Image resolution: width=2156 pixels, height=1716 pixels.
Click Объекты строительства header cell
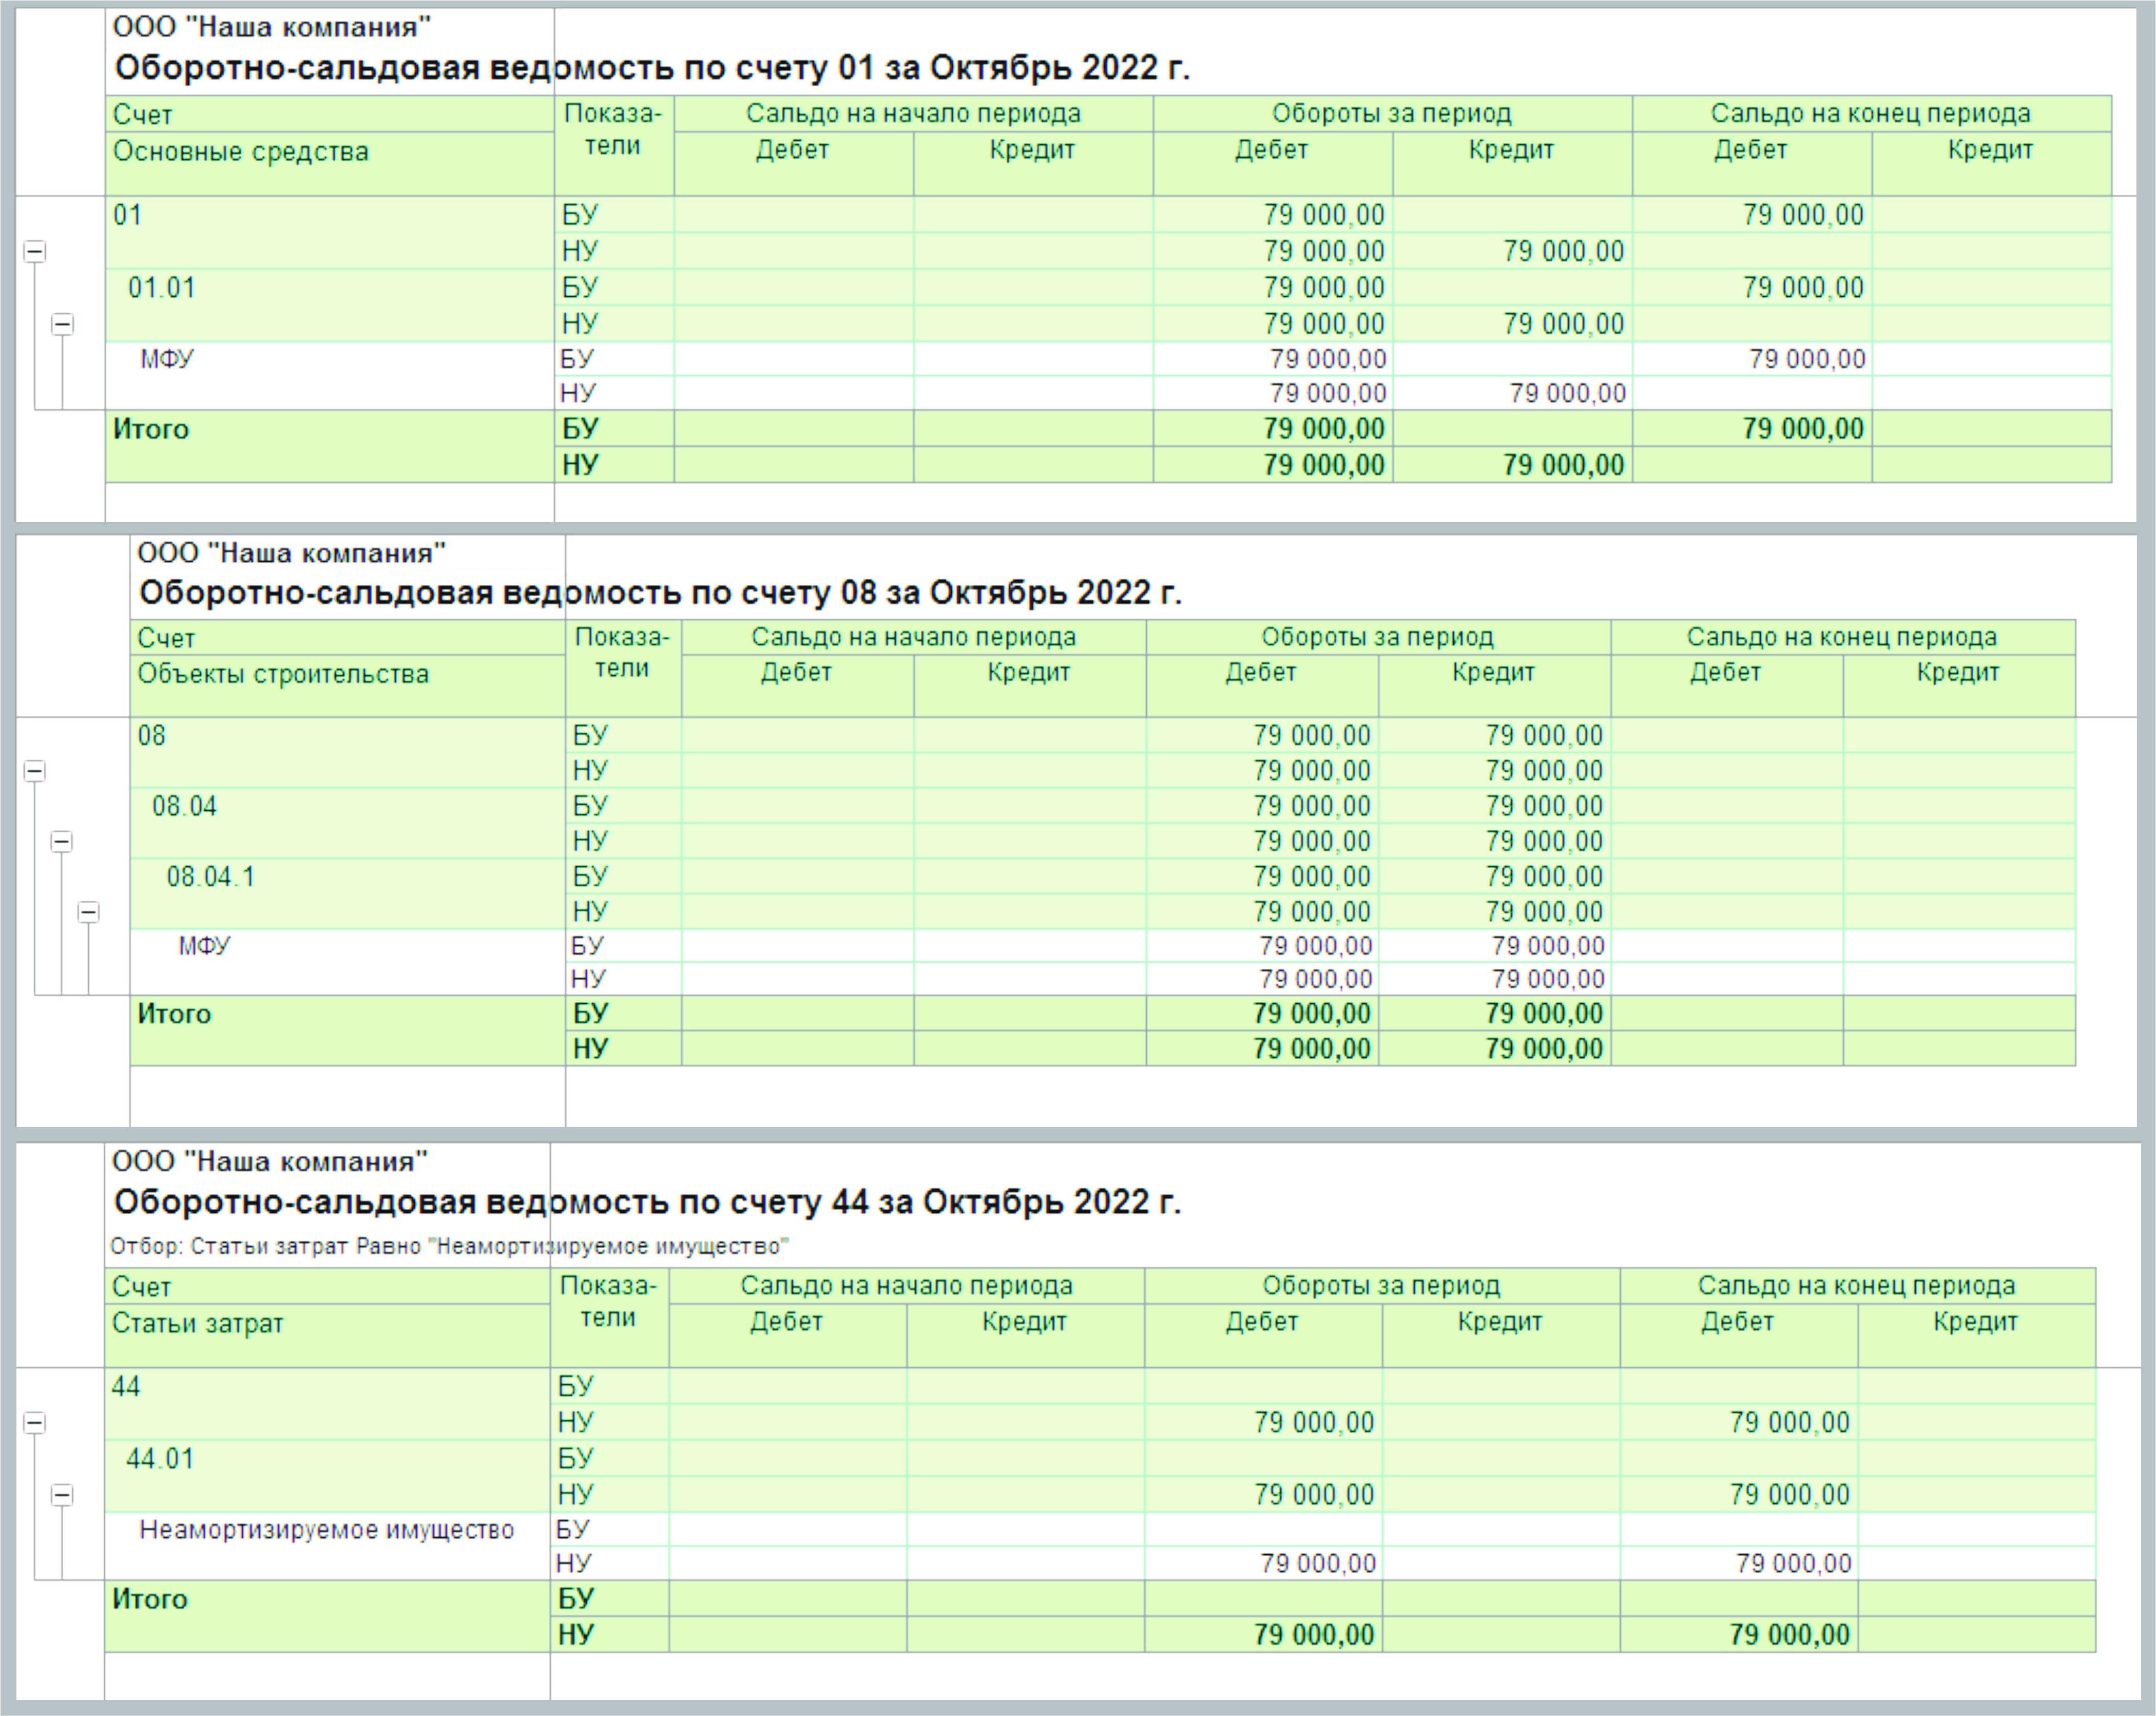click(348, 686)
